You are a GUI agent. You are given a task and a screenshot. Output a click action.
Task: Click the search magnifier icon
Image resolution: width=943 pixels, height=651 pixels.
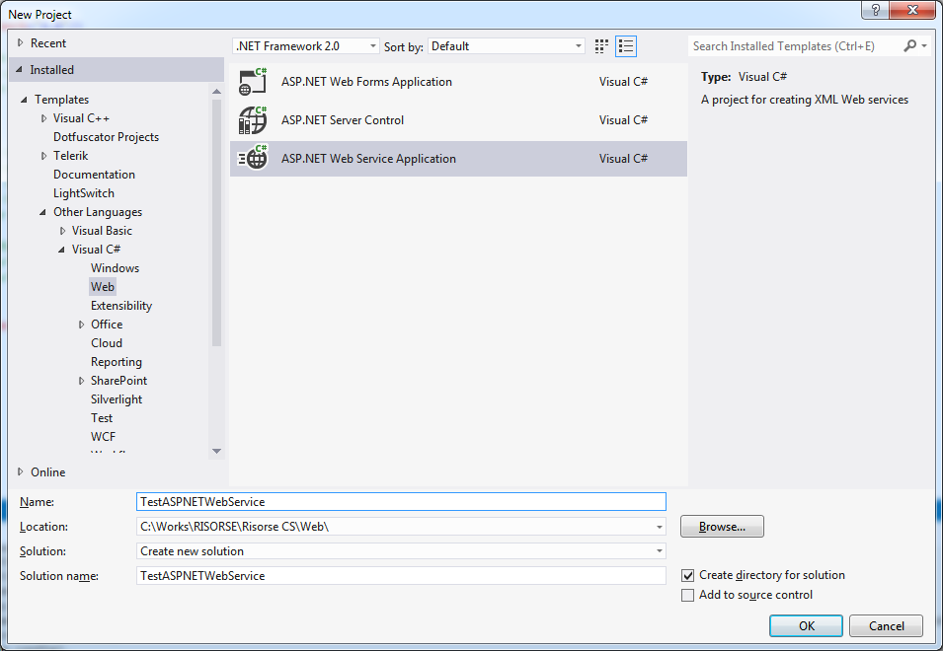pos(909,45)
